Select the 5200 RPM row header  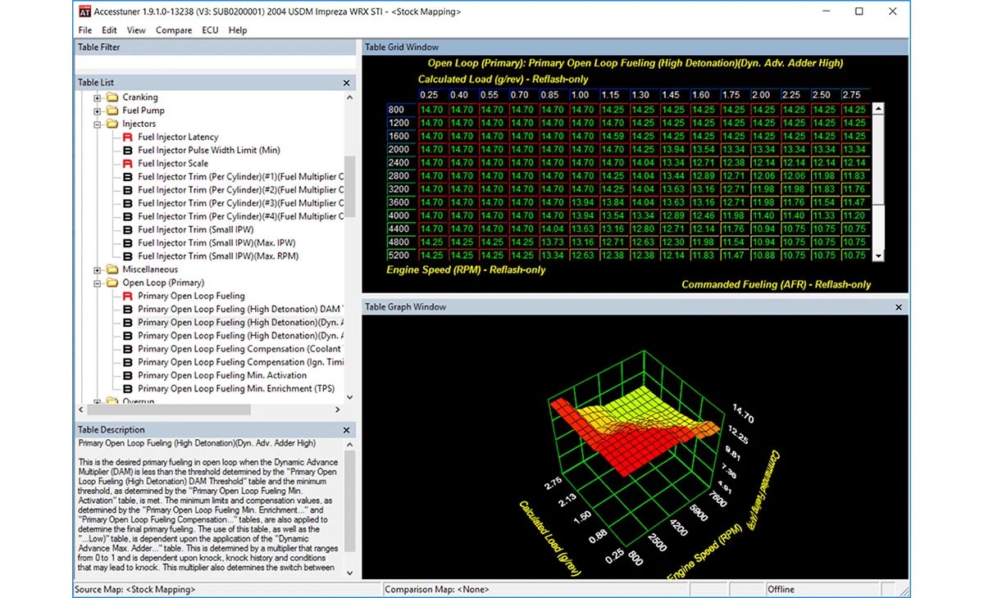tap(402, 256)
